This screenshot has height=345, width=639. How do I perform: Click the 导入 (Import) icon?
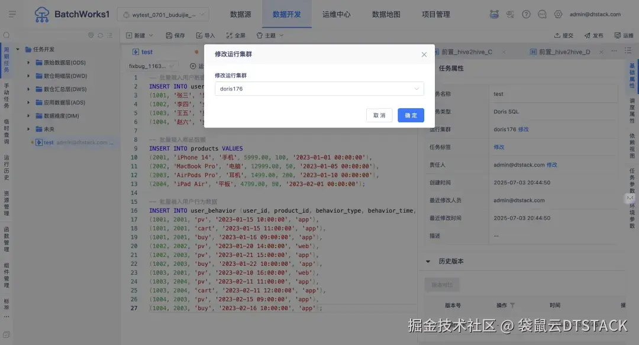point(204,35)
